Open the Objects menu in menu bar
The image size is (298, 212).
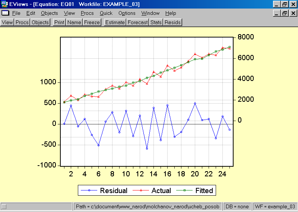coord(50,13)
